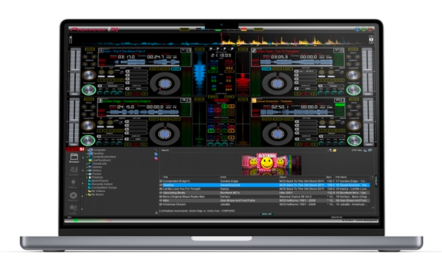Expand the Playlists tree node

pyautogui.click(x=87, y=178)
